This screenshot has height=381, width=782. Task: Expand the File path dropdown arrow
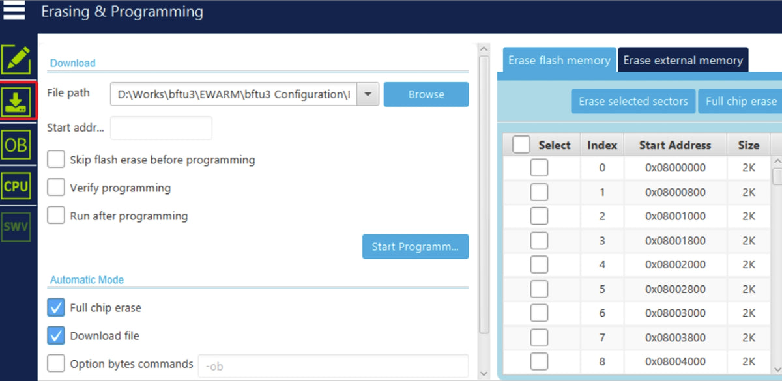pyautogui.click(x=368, y=94)
